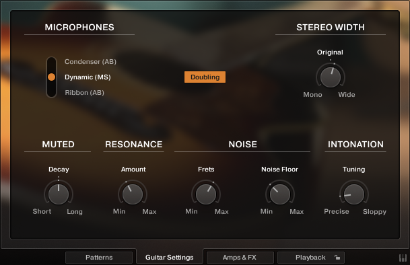
Task: Click the Decay knob label
Action: click(59, 169)
